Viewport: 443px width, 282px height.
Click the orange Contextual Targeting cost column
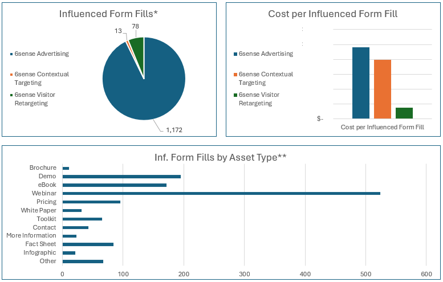tap(383, 89)
